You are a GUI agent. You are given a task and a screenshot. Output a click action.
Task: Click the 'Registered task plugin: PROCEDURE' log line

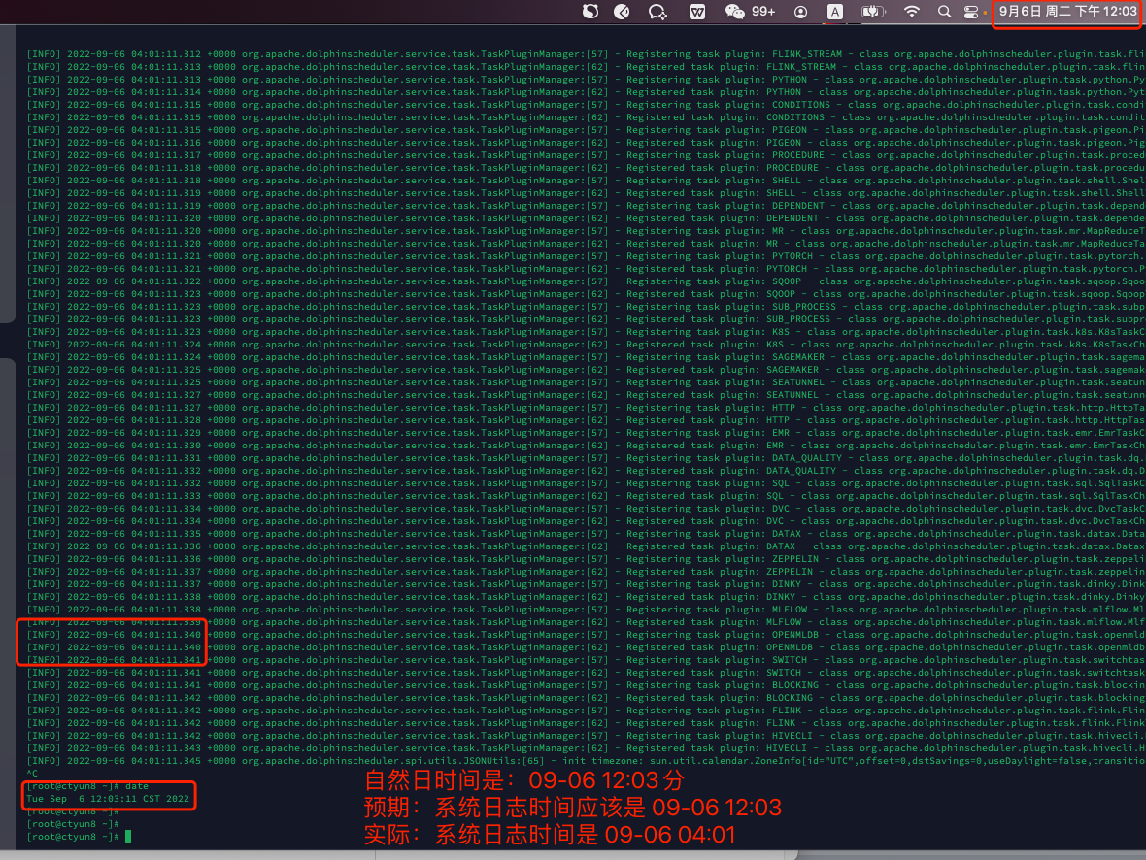[587, 167]
